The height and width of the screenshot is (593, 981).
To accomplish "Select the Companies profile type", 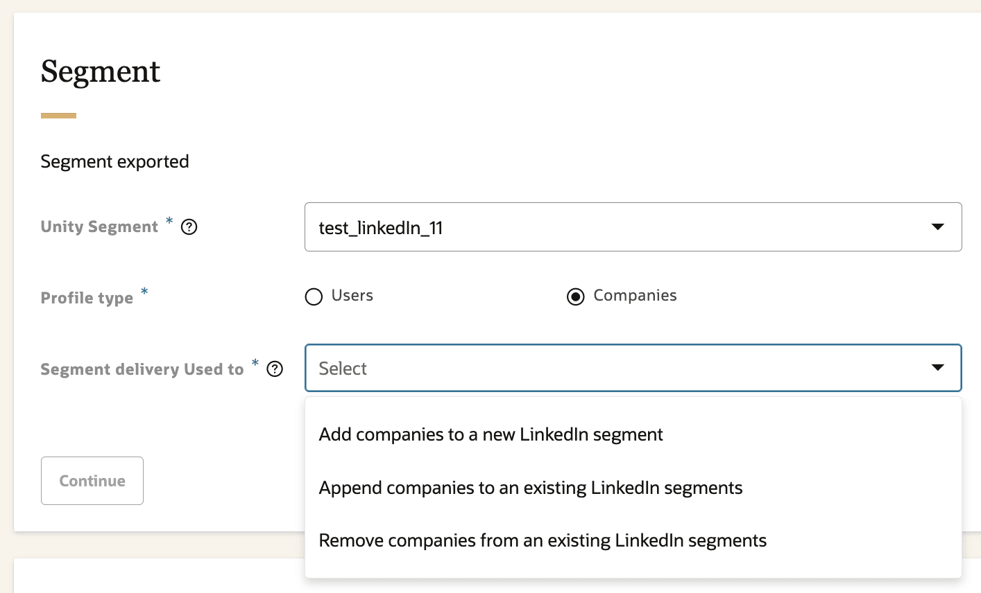I will point(576,296).
